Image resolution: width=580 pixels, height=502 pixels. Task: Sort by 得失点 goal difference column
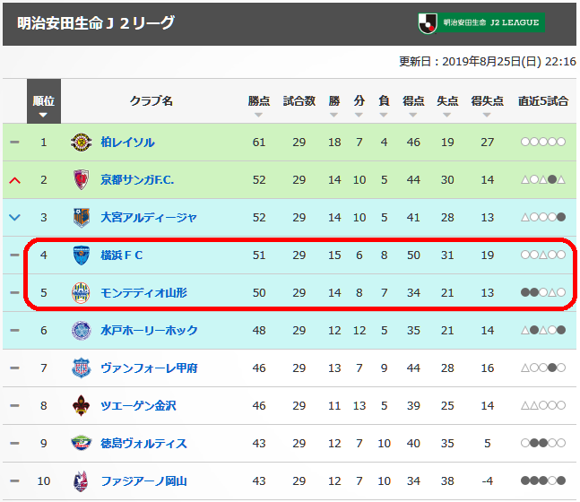(x=487, y=106)
